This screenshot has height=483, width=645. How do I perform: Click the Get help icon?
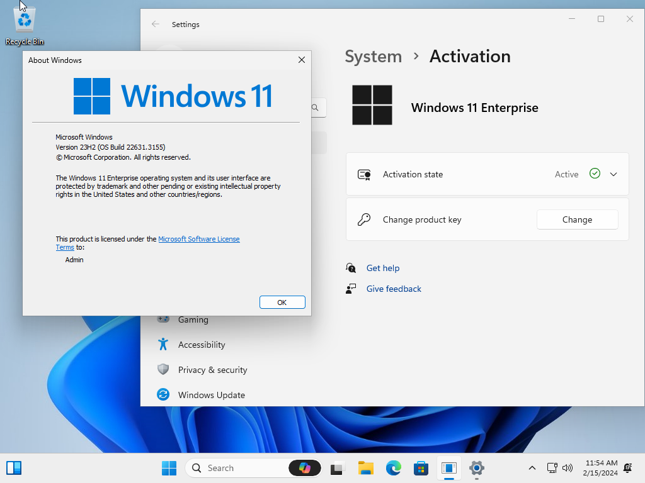point(351,268)
